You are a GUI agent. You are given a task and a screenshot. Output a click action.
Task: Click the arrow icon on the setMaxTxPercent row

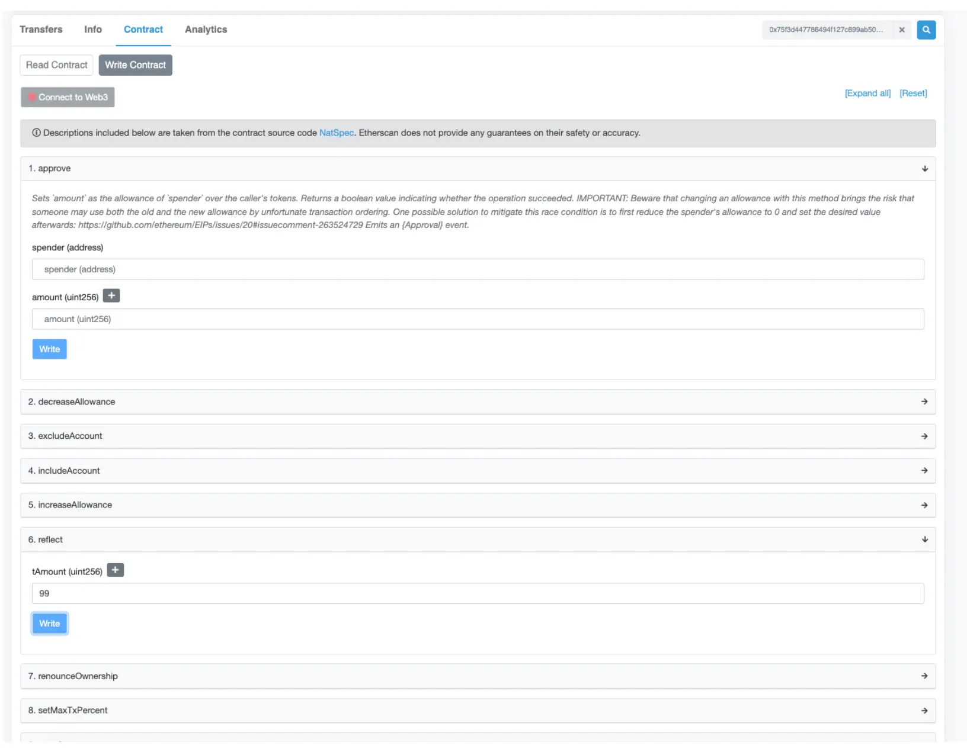point(924,711)
